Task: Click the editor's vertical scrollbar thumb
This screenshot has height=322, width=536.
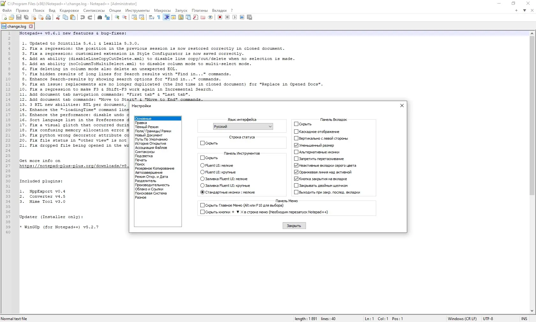Action: point(532,115)
